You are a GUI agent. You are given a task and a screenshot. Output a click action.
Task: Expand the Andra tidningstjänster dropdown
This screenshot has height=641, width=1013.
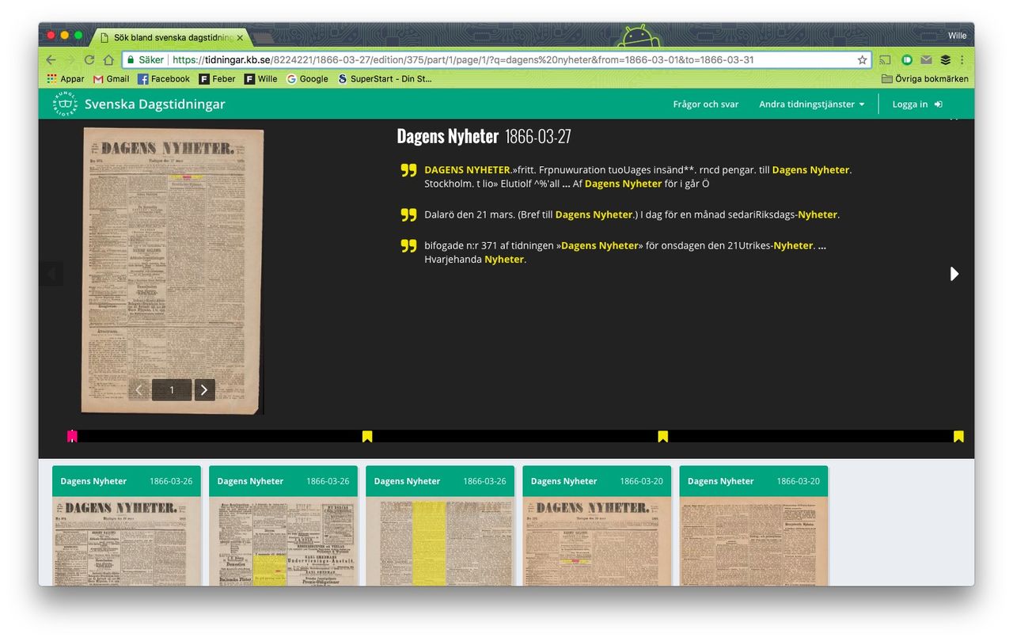812,104
